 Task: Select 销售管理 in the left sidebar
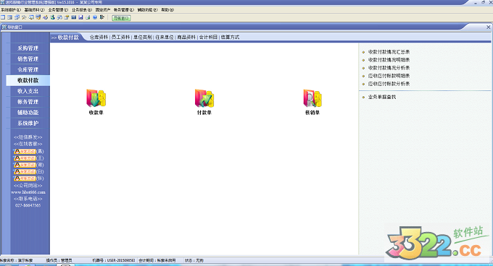tap(28, 59)
